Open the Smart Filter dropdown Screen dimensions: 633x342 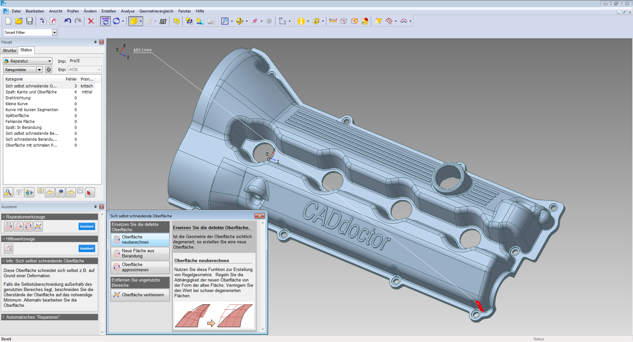[54, 33]
